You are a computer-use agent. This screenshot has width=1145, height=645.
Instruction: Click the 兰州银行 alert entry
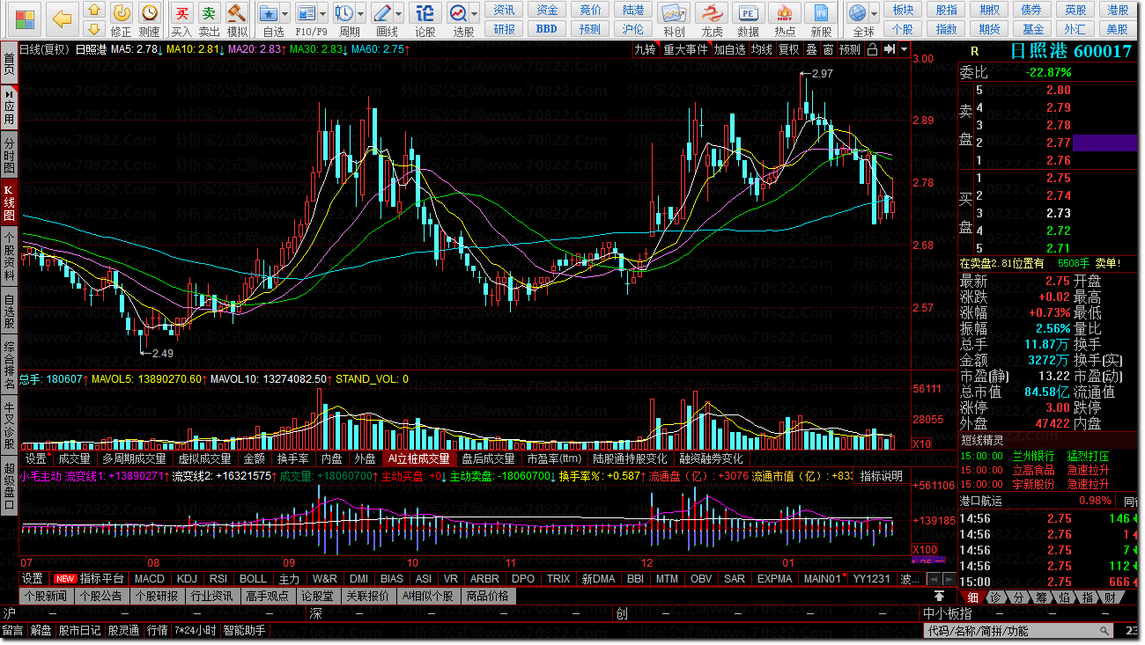tap(1033, 456)
